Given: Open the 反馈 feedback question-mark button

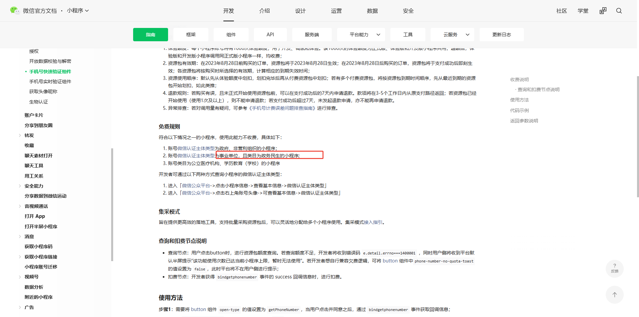Looking at the screenshot, I should 615,268.
